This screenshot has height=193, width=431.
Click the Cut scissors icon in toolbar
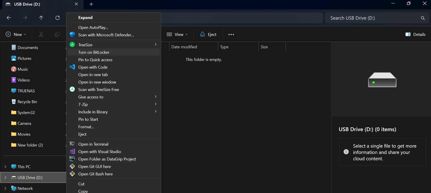[x=41, y=34]
